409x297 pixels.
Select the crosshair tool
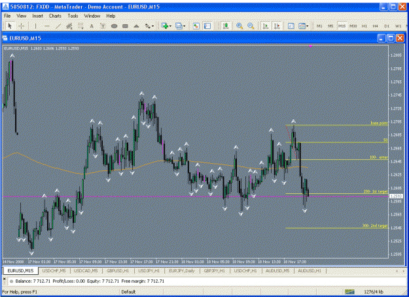[22, 26]
